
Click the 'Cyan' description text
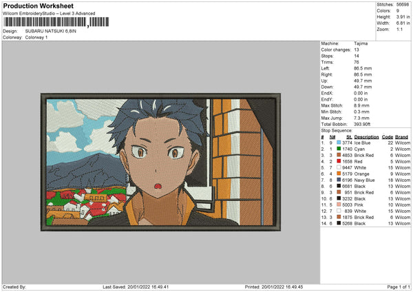tap(359, 149)
